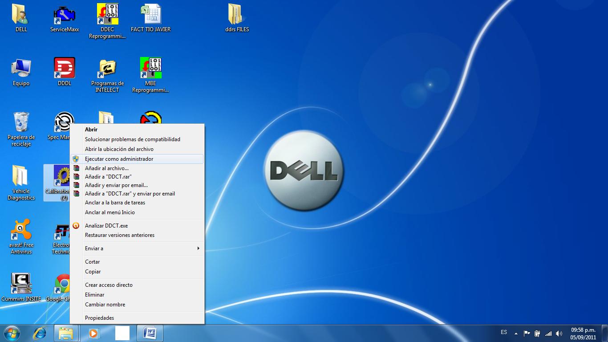This screenshot has height=342, width=608.
Task: Choose Copiar in the context menu
Action: (x=137, y=272)
